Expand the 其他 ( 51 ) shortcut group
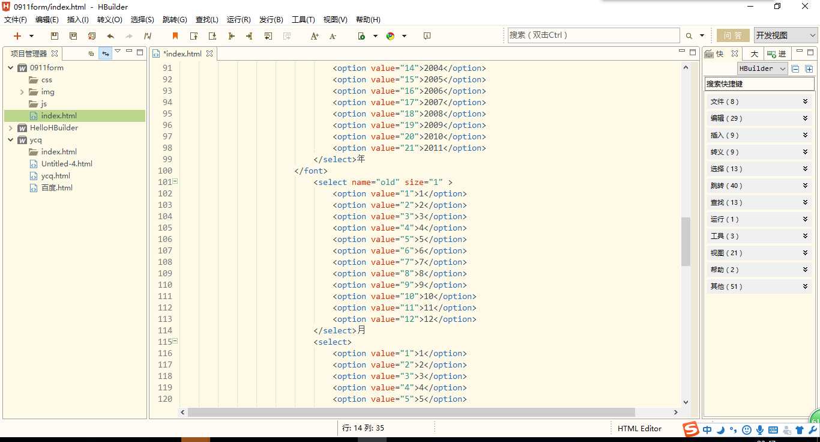The height and width of the screenshot is (442, 820). [759, 286]
